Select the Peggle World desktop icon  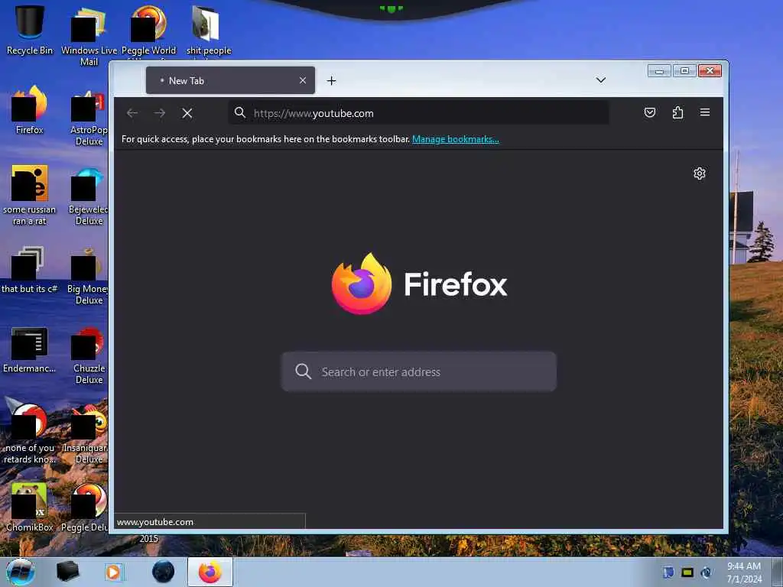[149, 31]
